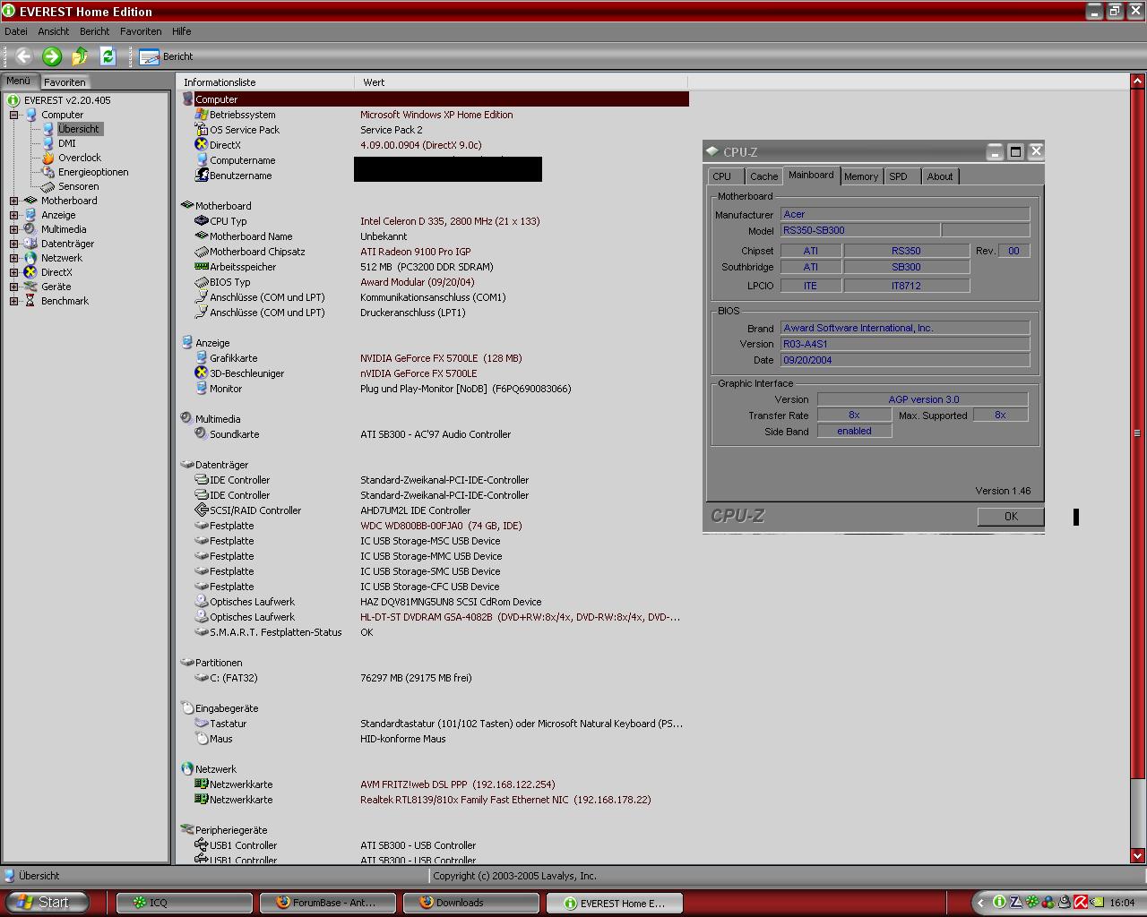
Task: Click the Informationsliste column header
Action: point(265,82)
